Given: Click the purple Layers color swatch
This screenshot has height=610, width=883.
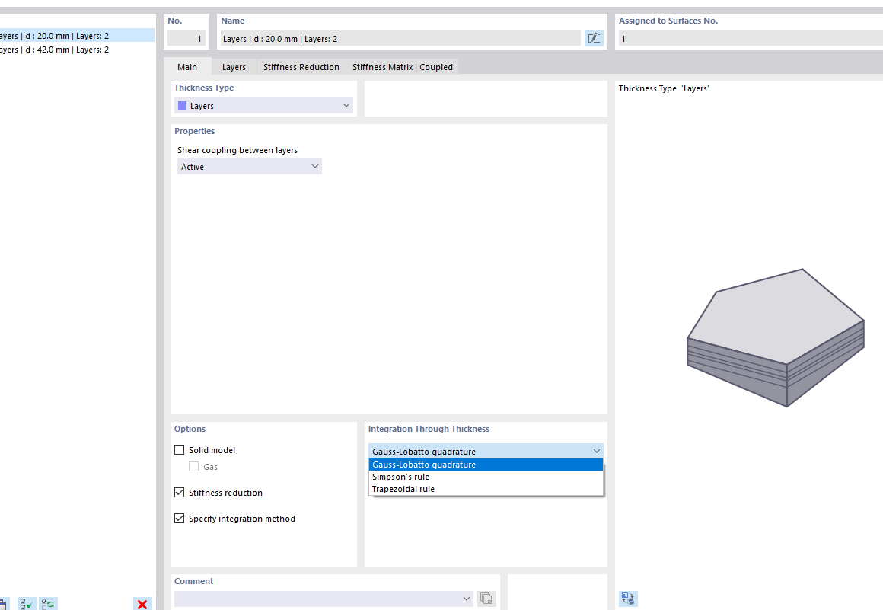Looking at the screenshot, I should click(183, 105).
